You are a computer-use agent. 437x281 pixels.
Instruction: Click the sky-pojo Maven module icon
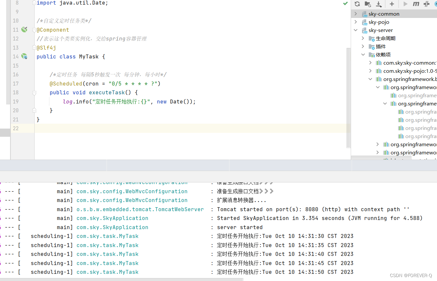[364, 22]
